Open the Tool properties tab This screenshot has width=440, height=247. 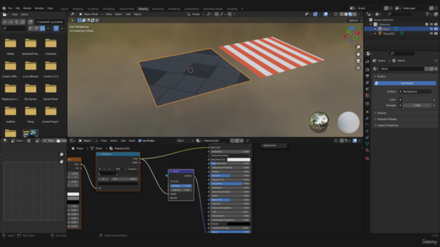(x=367, y=62)
